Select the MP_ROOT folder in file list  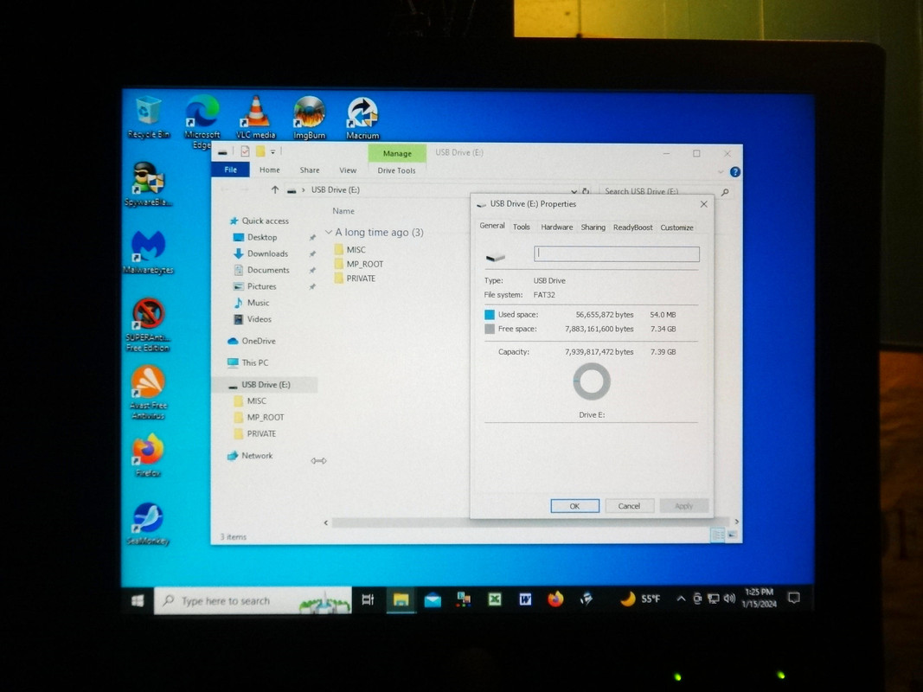359,264
